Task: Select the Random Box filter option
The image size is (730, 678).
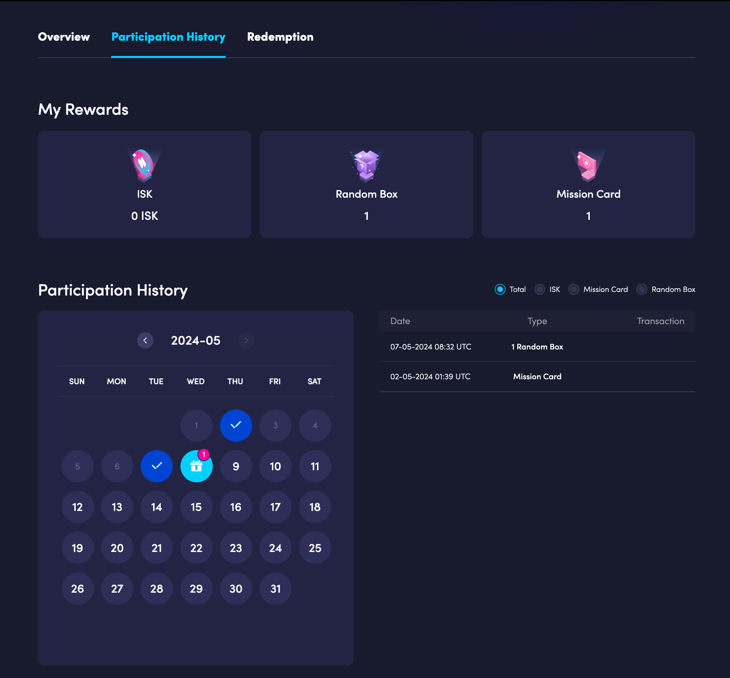Action: coord(641,289)
